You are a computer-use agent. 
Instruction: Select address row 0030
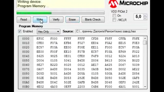point(26,52)
